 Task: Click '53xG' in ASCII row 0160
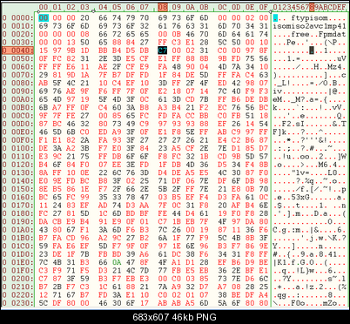[x=300, y=197]
